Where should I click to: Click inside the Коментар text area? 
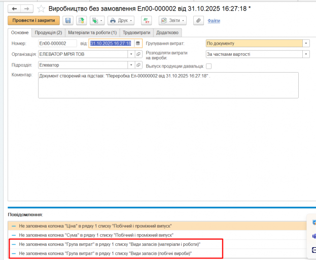168,85
